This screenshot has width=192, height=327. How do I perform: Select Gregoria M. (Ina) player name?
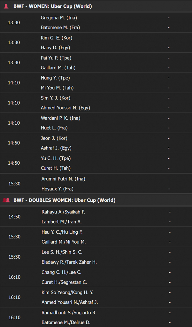point(59,18)
